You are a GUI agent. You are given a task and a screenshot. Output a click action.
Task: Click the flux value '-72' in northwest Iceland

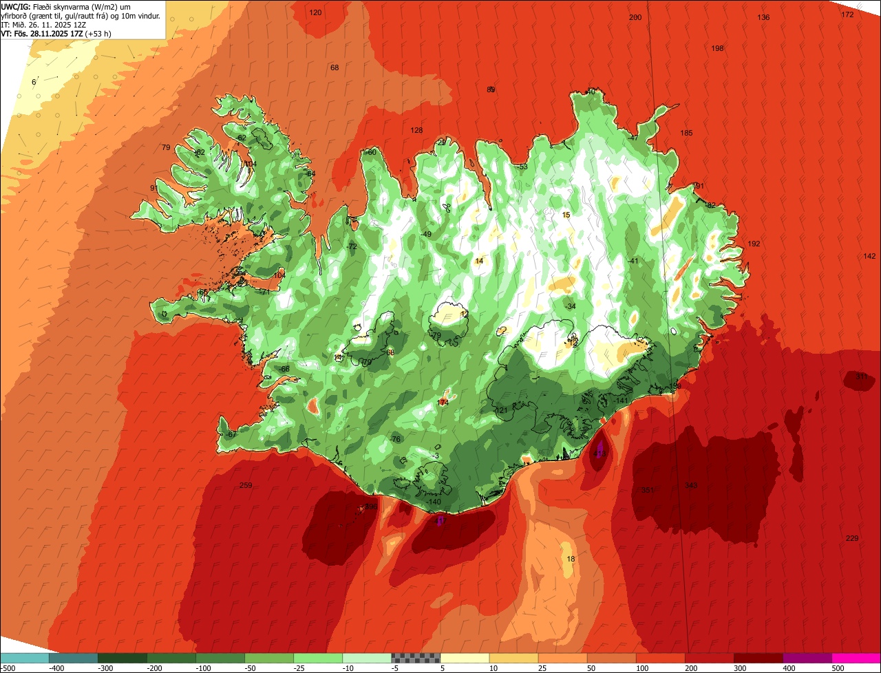click(352, 246)
